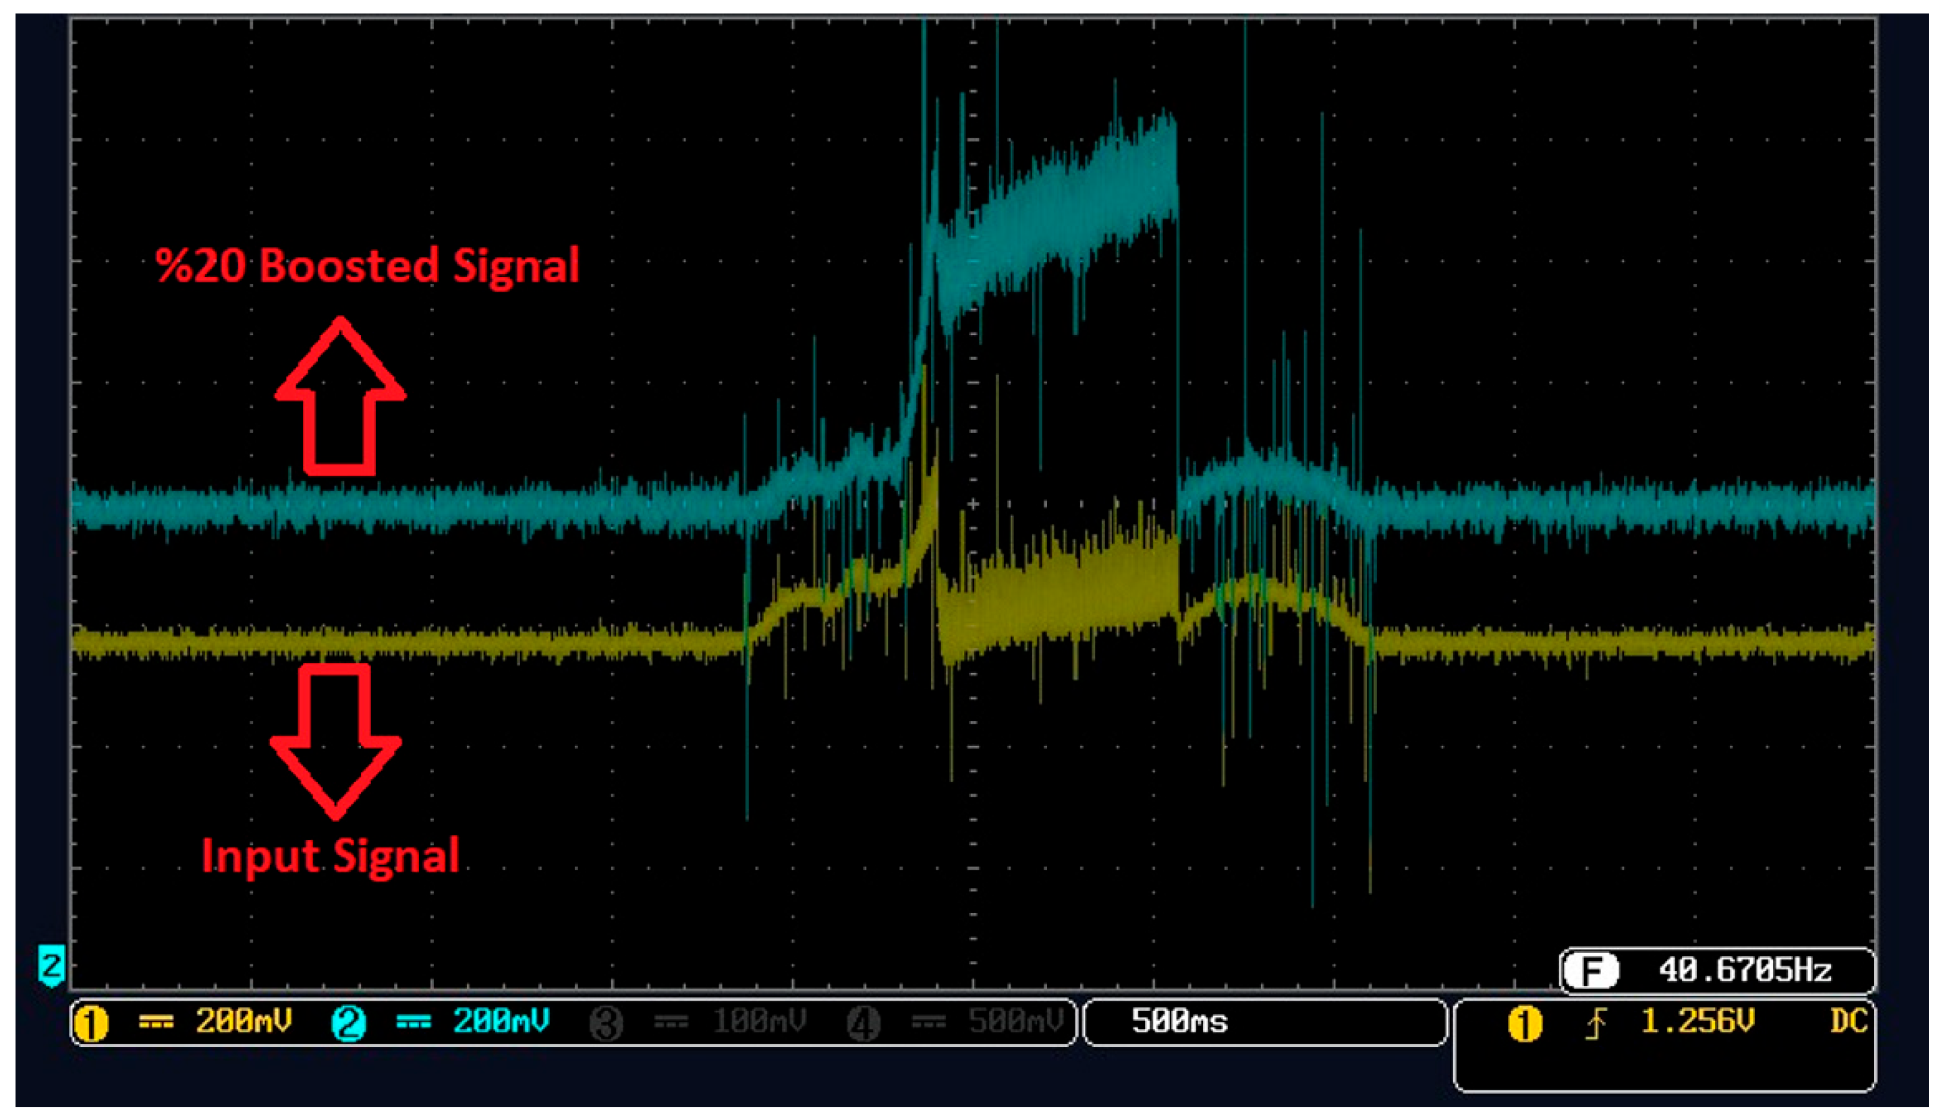Click channel 3 100mV scale readout
Image resolution: width=1943 pixels, height=1120 pixels.
tap(759, 1022)
